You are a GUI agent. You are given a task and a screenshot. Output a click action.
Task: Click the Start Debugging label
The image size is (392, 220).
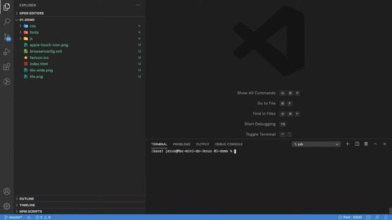click(260, 124)
